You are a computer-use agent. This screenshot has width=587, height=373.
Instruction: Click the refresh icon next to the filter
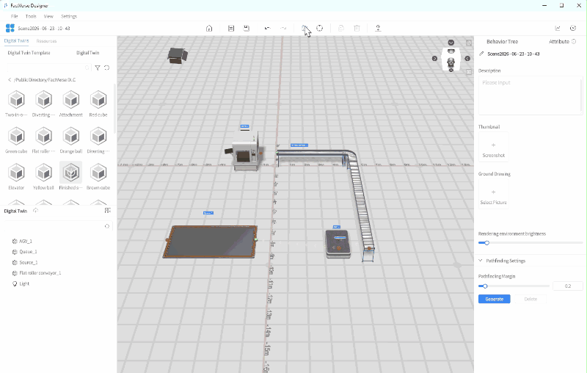[x=106, y=68]
